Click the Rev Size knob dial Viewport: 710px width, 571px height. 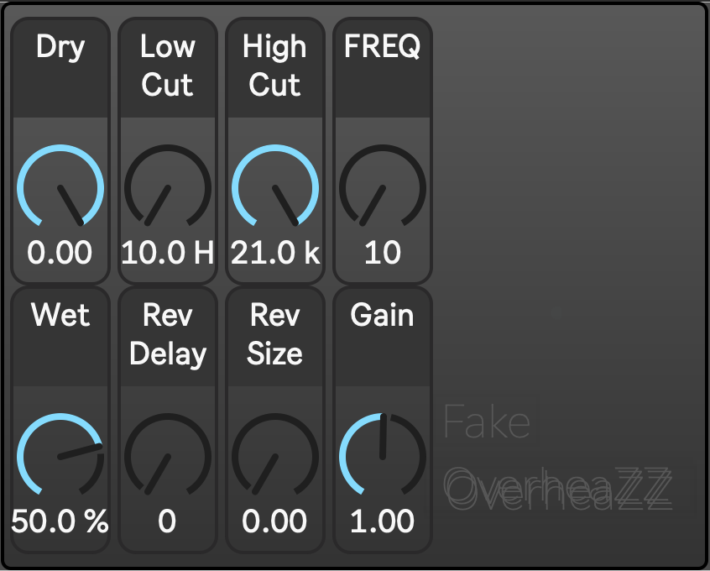tap(274, 456)
